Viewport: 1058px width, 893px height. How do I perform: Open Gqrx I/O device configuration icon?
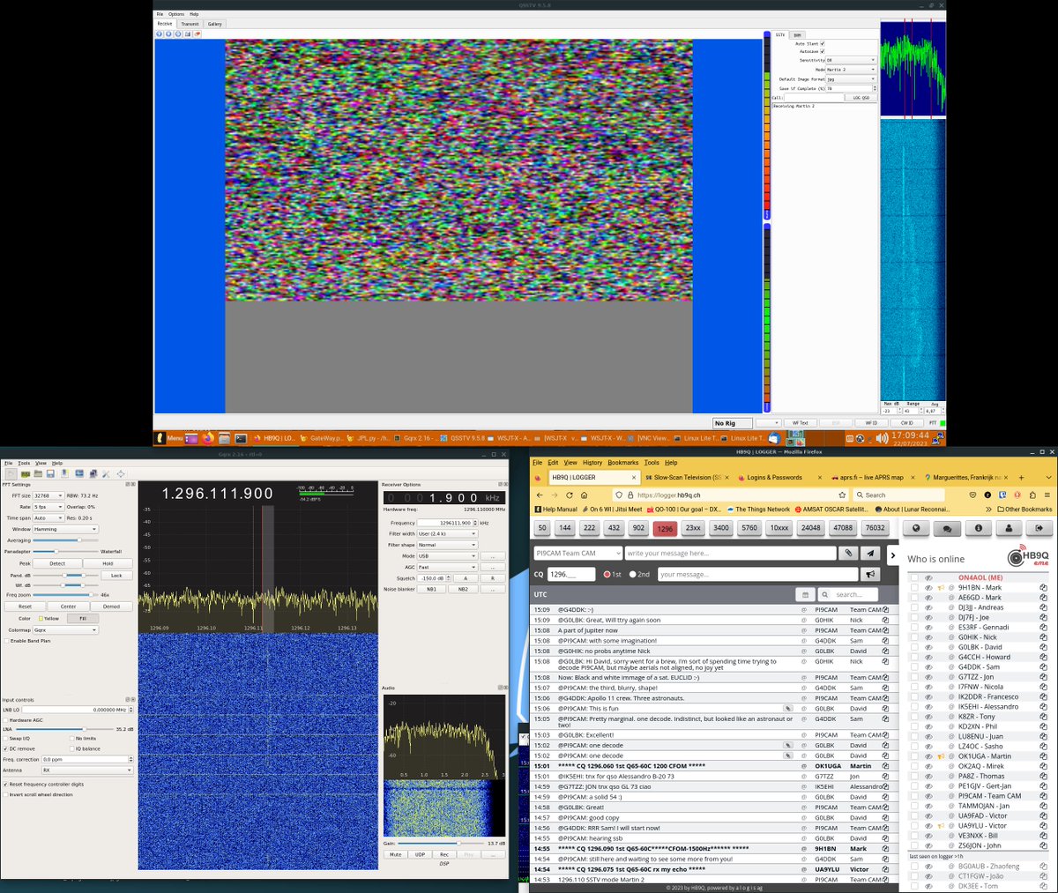pos(26,474)
